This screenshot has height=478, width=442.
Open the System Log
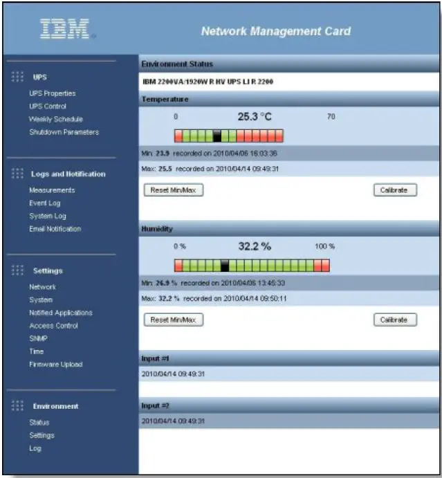click(x=48, y=216)
